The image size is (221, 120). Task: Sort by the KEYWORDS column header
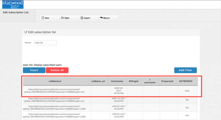(186, 81)
